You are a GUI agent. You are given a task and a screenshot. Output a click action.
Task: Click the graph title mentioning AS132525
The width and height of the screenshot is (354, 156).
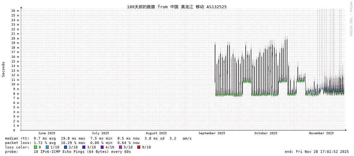[x=177, y=7]
